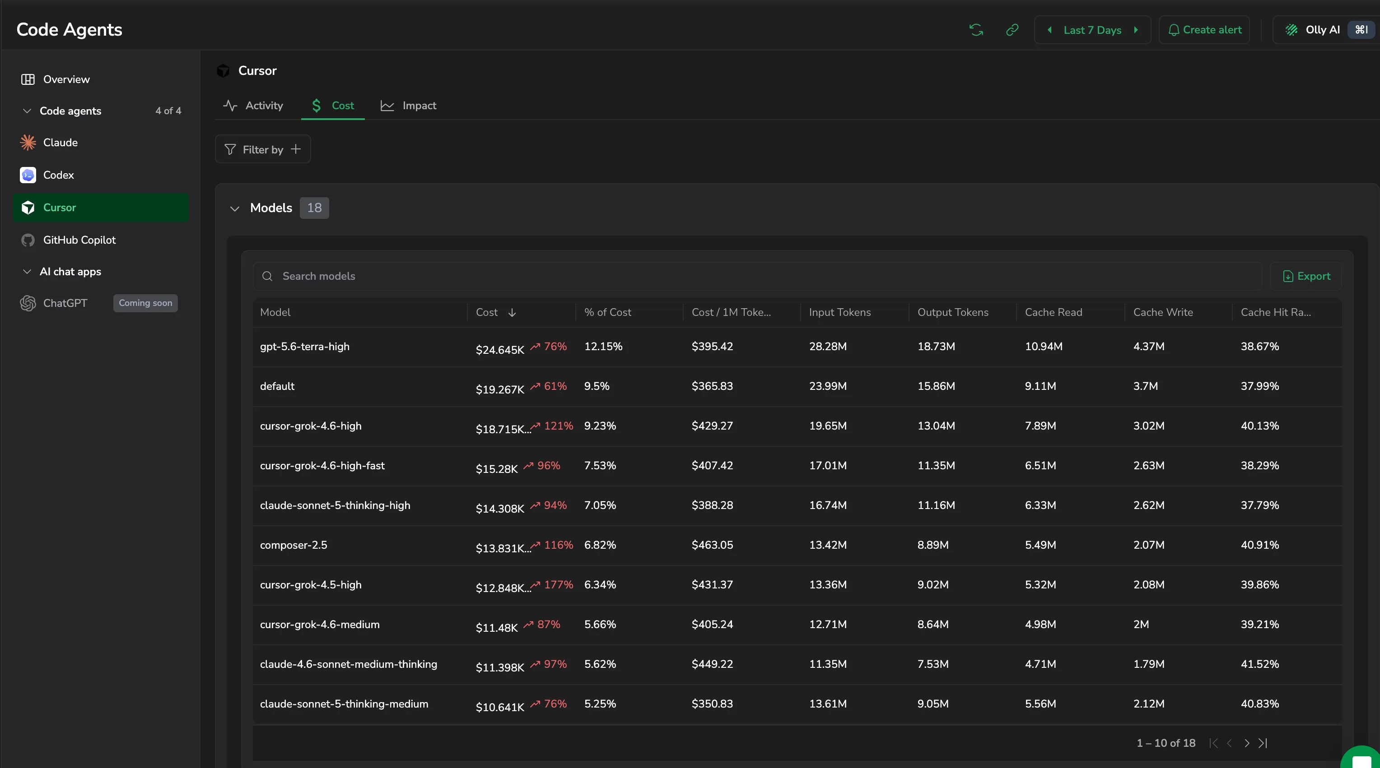Viewport: 1380px width, 768px height.
Task: Click the Model column header
Action: (275, 313)
